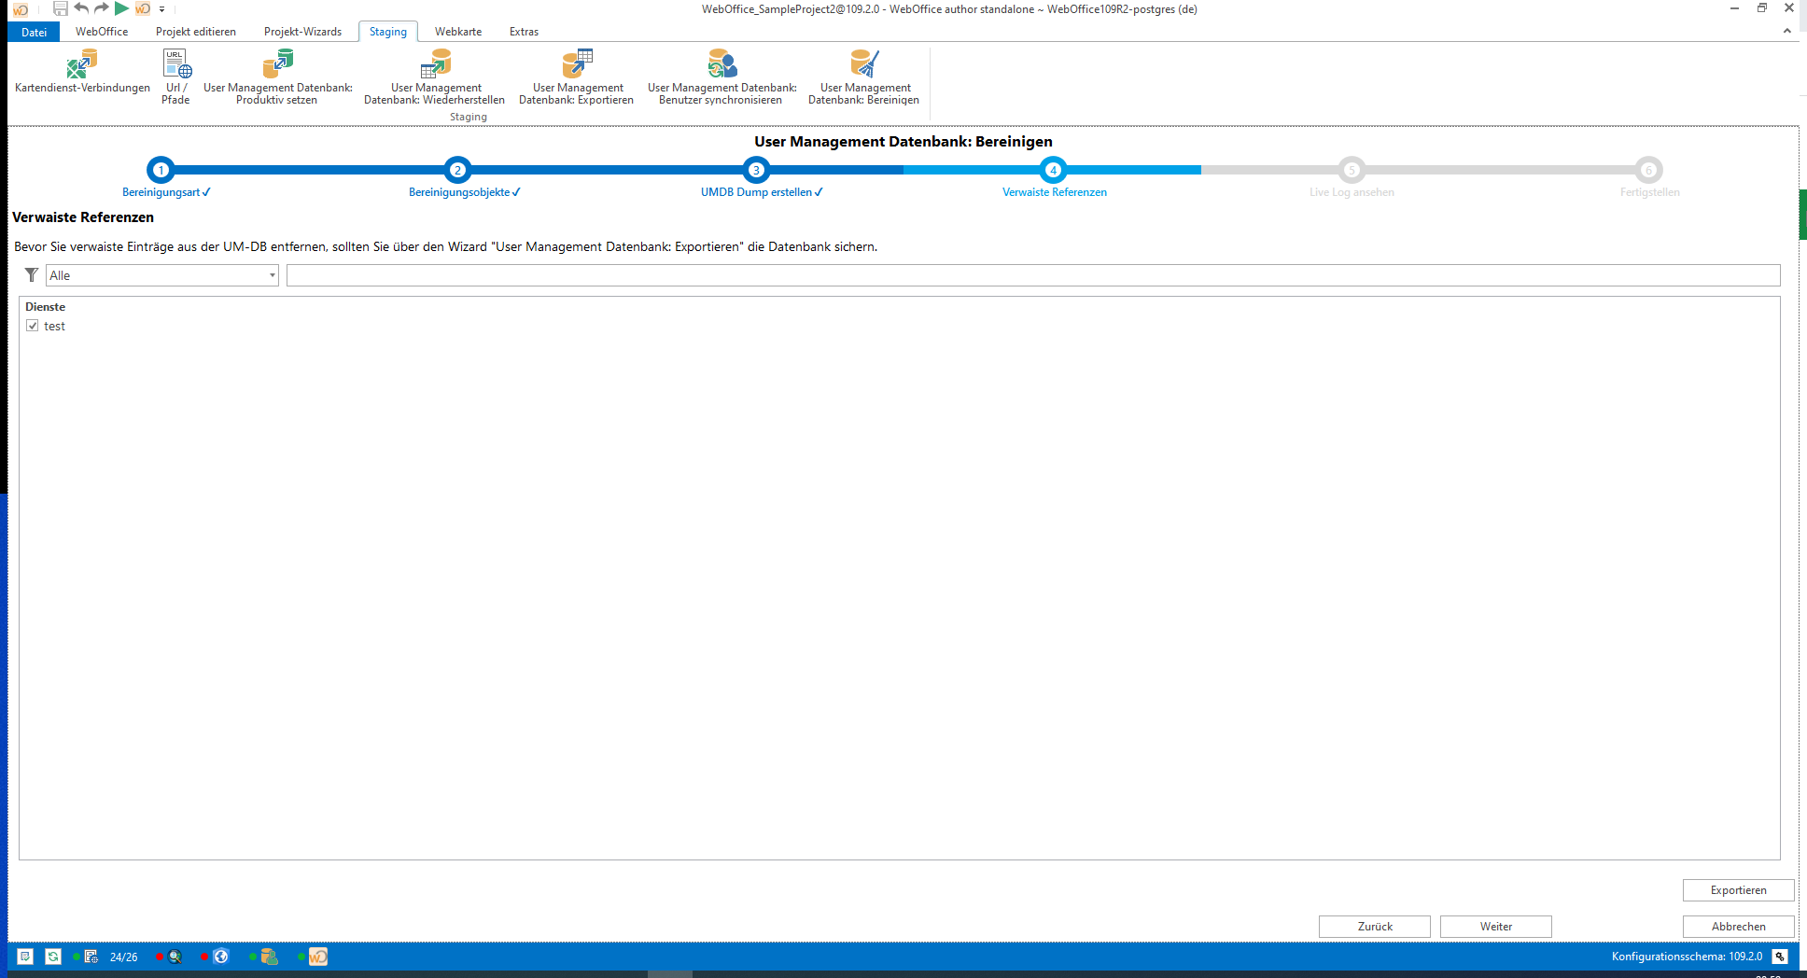Collapse the ribbon with the chevron
This screenshot has width=1807, height=978.
pos(1787,31)
